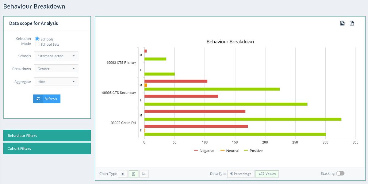The width and height of the screenshot is (368, 184).
Task: Export chart as image icon
Action: pyautogui.click(x=343, y=23)
